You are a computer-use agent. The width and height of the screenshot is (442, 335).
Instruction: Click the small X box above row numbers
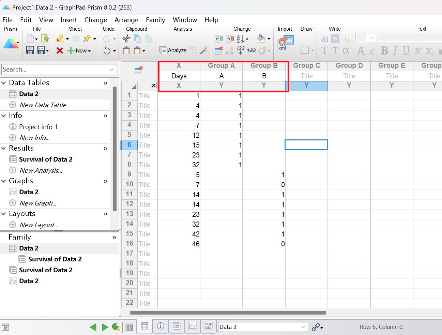point(154,86)
